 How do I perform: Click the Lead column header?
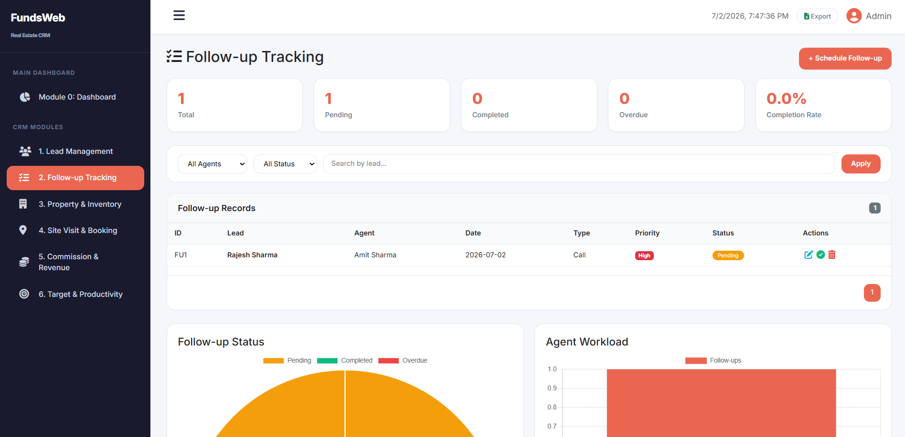(235, 233)
